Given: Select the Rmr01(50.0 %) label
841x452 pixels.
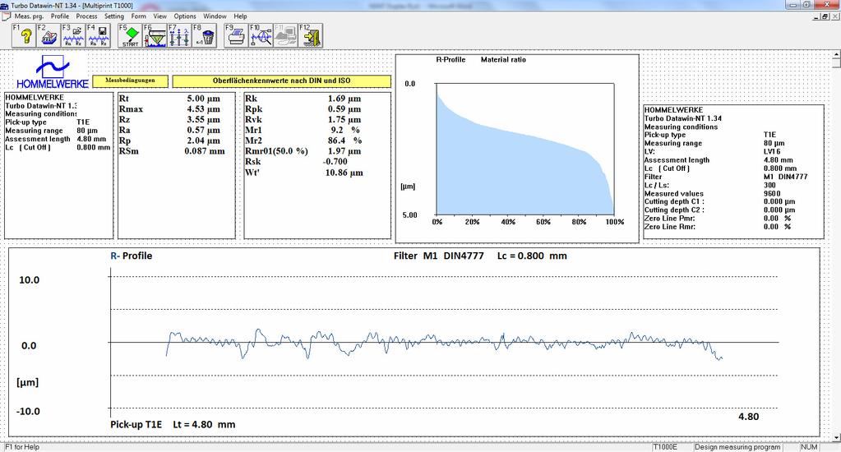Looking at the screenshot, I should click(x=276, y=151).
